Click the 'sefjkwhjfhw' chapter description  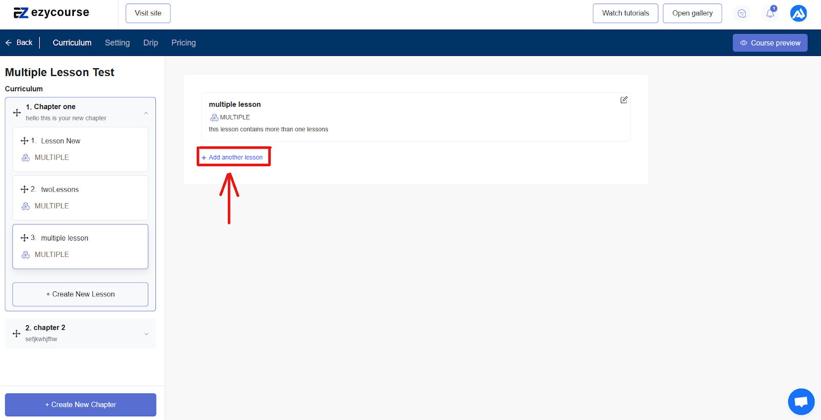(x=41, y=339)
